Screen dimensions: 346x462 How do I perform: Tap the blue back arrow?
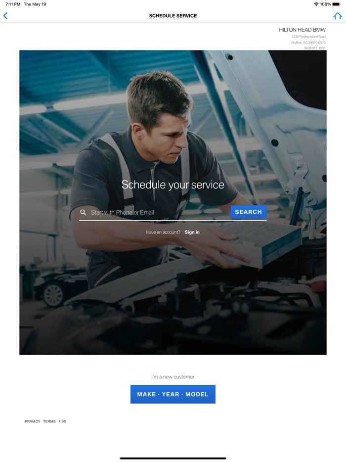point(5,16)
